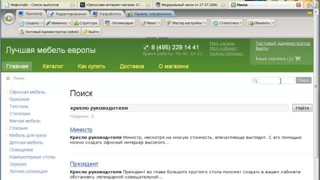Switch to the Разработка tab
This screenshot has height=180, width=320.
point(107,14)
